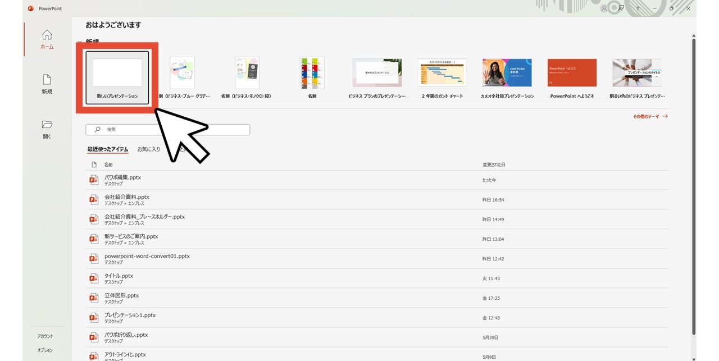Open その他のテーマ link

coord(650,116)
